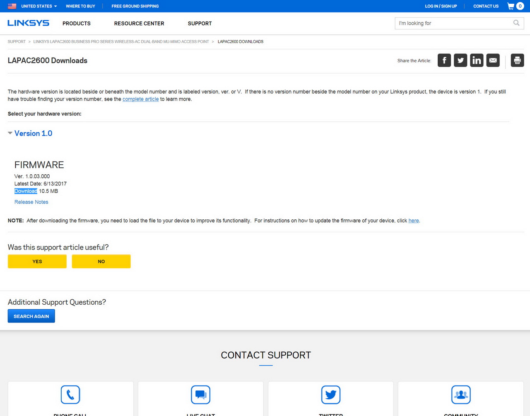Screen dimensions: 530x416
Task: Click the FIRMWARE heading
Action: coord(39,165)
